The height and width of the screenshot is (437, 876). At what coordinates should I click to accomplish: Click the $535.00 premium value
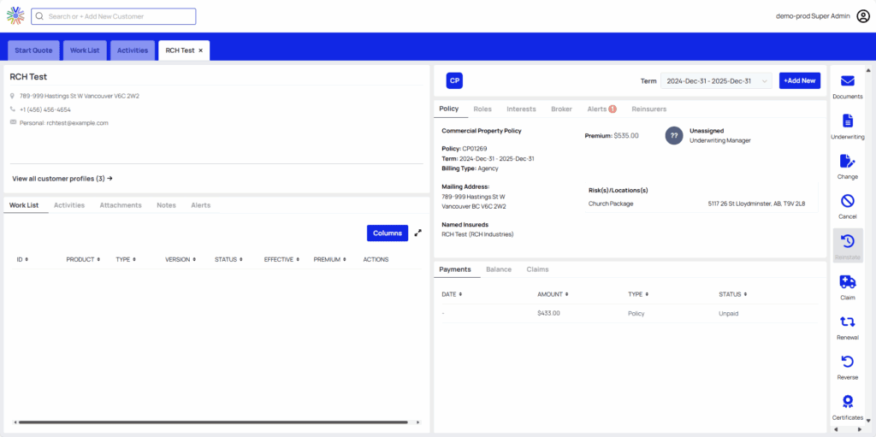coord(626,135)
